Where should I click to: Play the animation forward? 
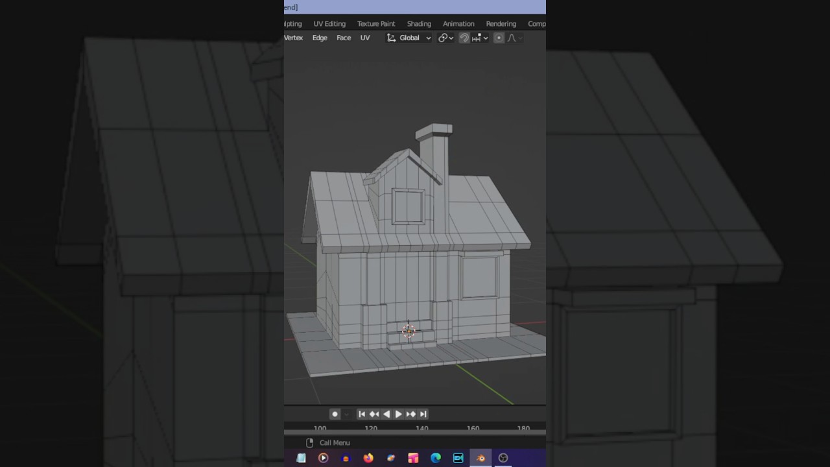pos(398,414)
